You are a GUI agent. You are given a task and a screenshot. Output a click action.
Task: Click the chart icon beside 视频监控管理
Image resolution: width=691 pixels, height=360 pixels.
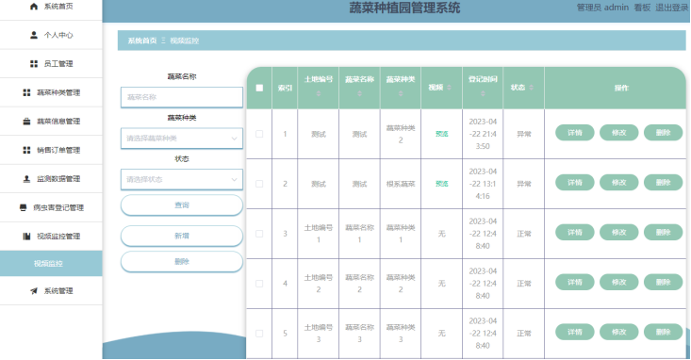coord(26,237)
